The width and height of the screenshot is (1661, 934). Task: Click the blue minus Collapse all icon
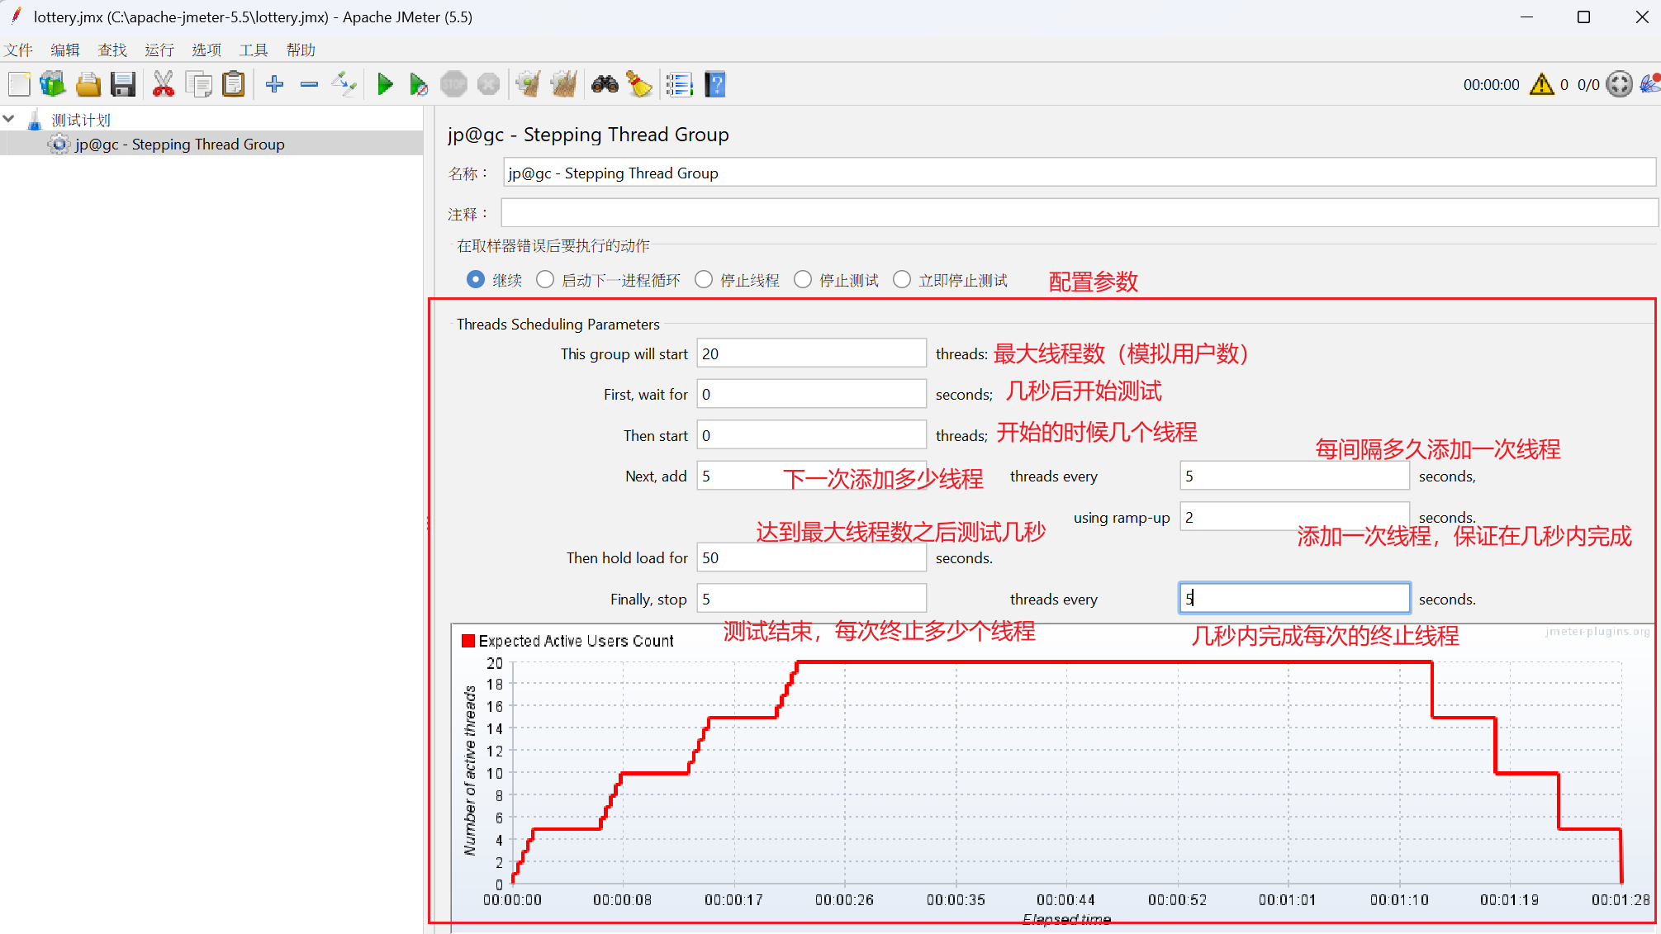(309, 84)
